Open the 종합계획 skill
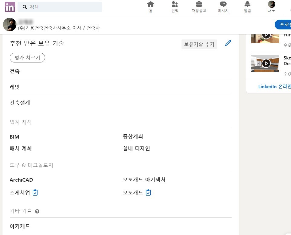 pos(133,137)
